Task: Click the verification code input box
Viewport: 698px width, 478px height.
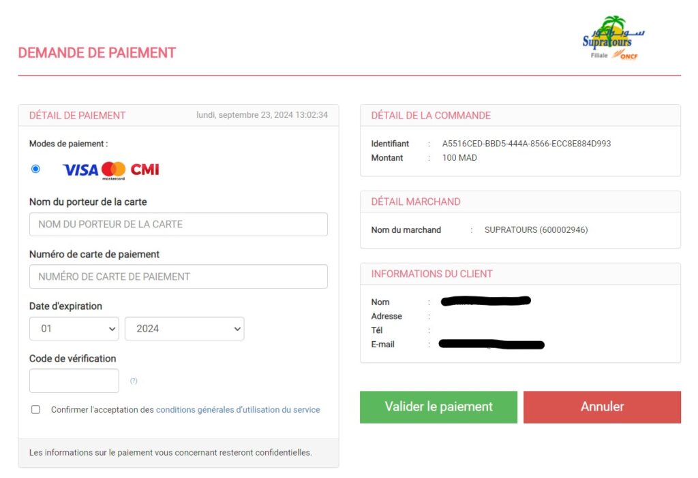Action: click(74, 381)
